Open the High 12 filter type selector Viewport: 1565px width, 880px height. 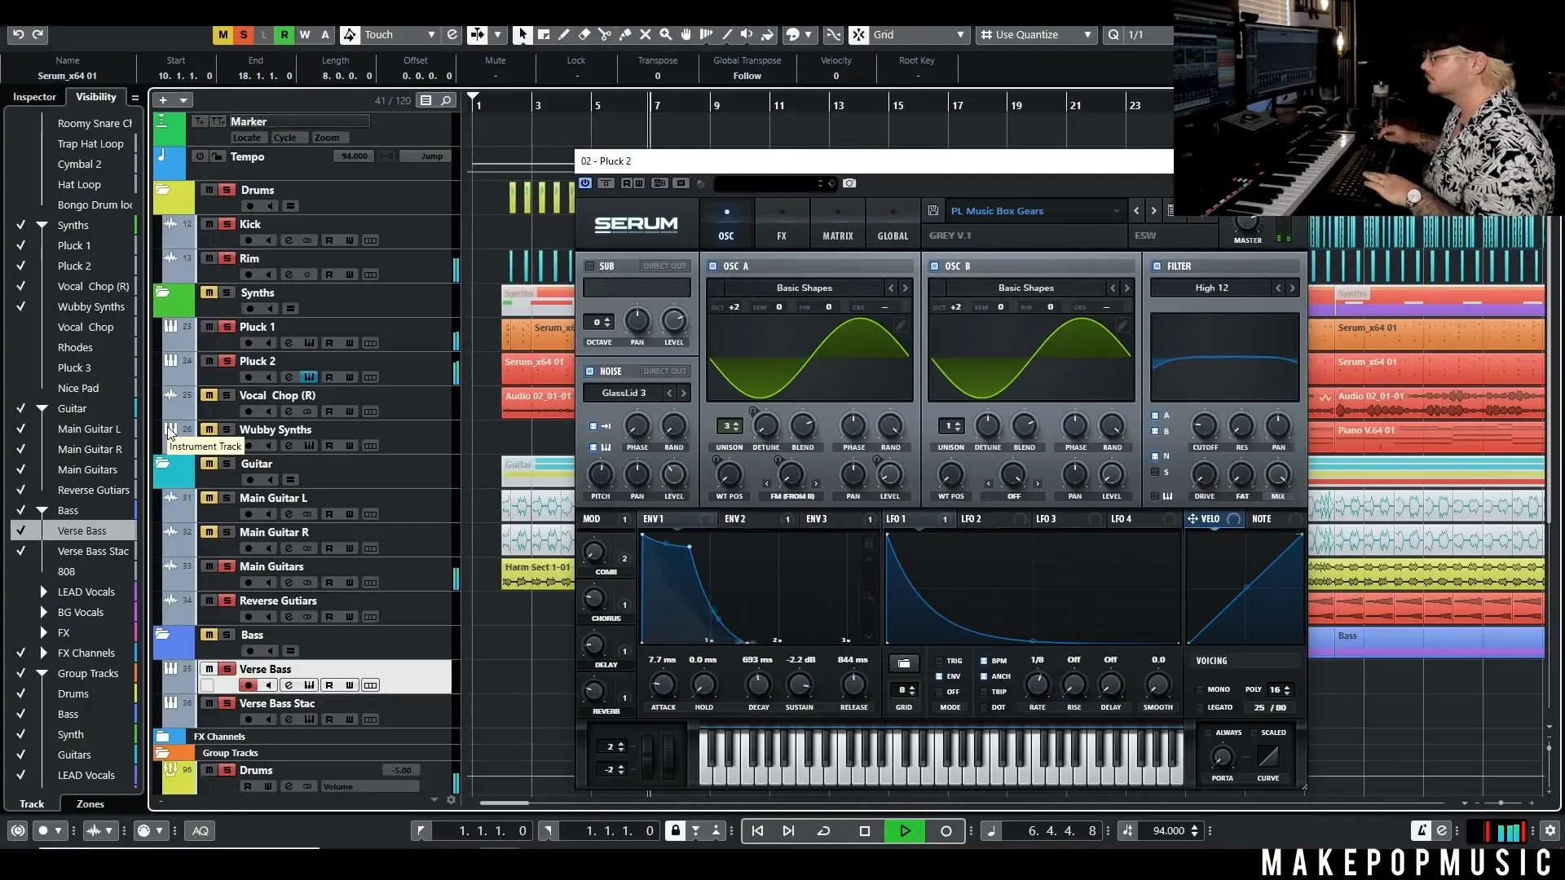1212,288
